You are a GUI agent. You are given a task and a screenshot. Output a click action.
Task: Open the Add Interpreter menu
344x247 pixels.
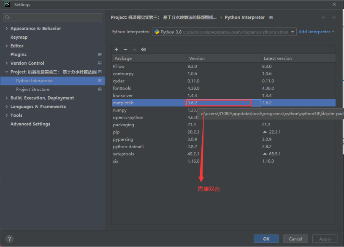tap(317, 32)
